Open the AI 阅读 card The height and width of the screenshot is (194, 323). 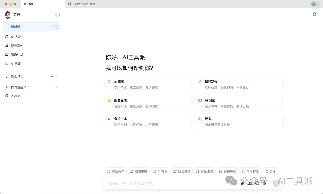[238, 103]
